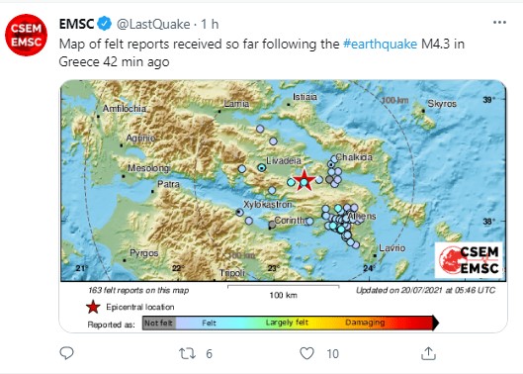Click the red star legend icon
Image resolution: width=523 pixels, height=374 pixels.
pyautogui.click(x=93, y=307)
